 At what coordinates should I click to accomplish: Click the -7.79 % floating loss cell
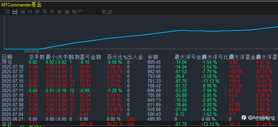tap(209, 71)
